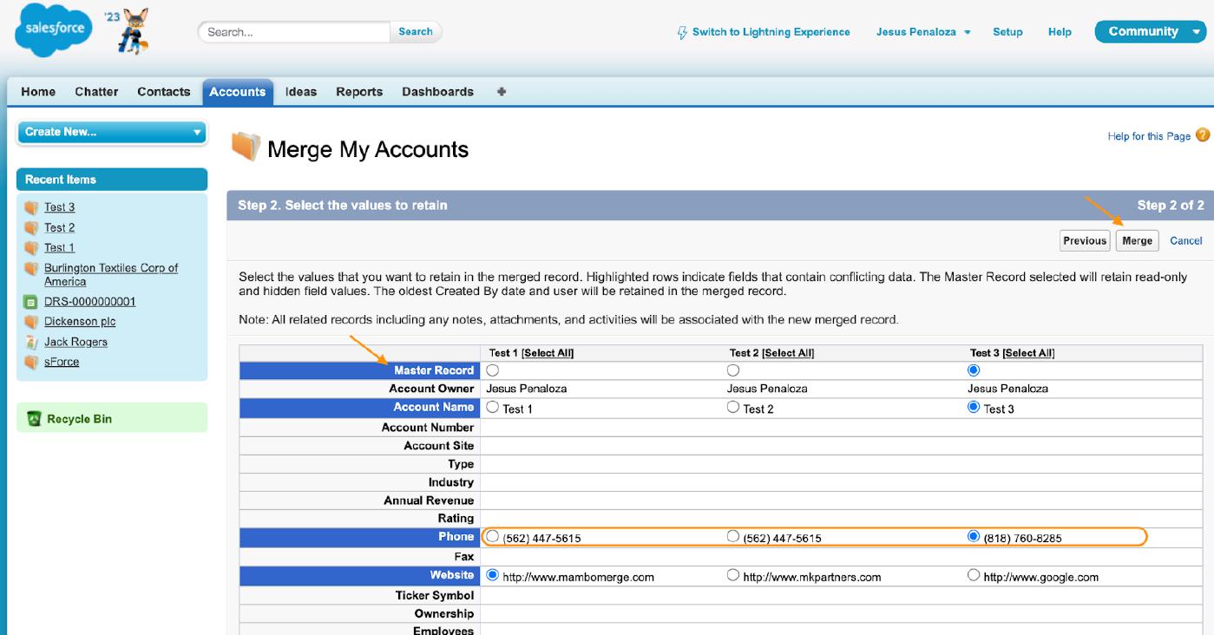Click the Merge My Accounts folder icon
The height and width of the screenshot is (635, 1214).
coord(246,147)
